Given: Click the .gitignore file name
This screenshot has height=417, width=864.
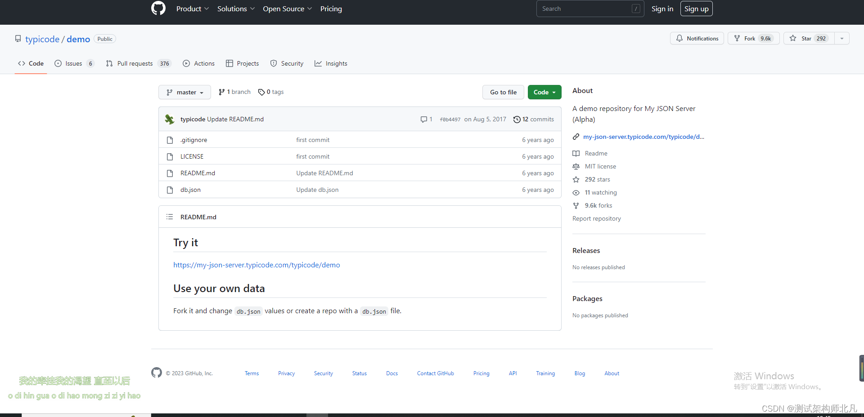Looking at the screenshot, I should pos(193,140).
